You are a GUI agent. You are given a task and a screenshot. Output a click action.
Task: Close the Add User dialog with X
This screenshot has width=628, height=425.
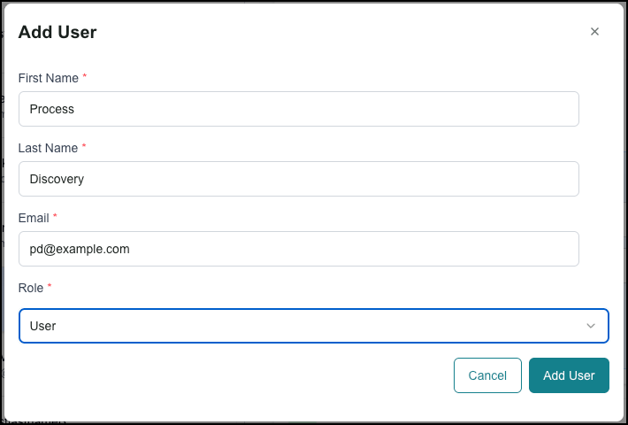click(x=594, y=32)
